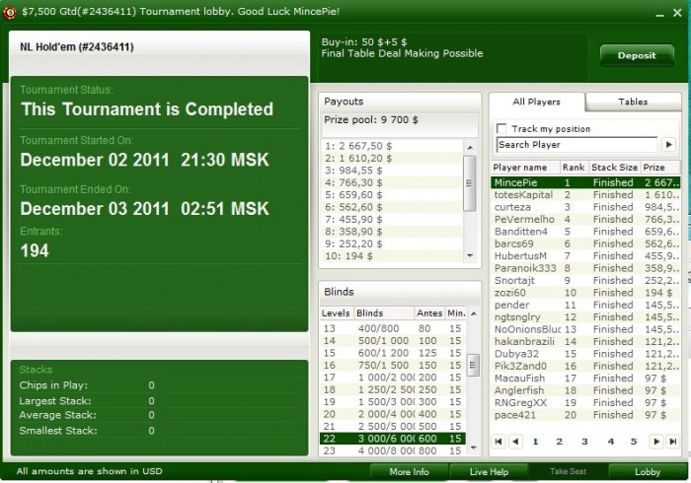Go to next page of player list
This screenshot has width=691, height=483.
tap(656, 442)
